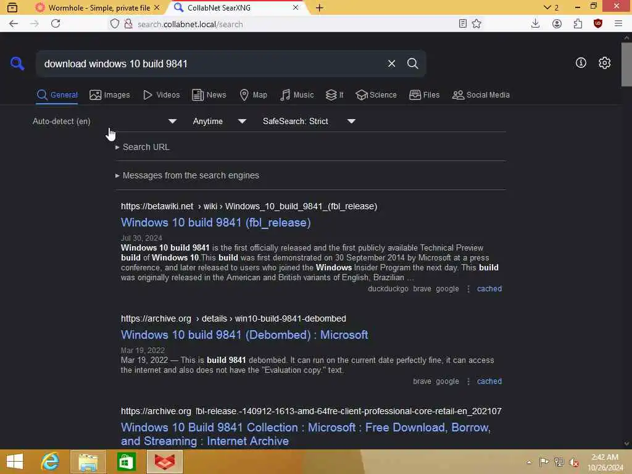Select the Files search category
Image resolution: width=632 pixels, height=474 pixels.
coord(424,95)
